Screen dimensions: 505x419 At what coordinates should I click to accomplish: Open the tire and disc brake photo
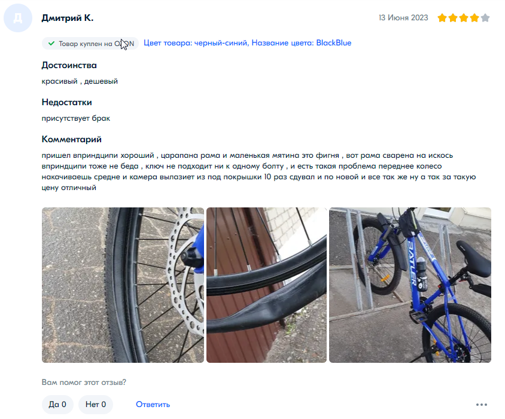[x=123, y=285]
